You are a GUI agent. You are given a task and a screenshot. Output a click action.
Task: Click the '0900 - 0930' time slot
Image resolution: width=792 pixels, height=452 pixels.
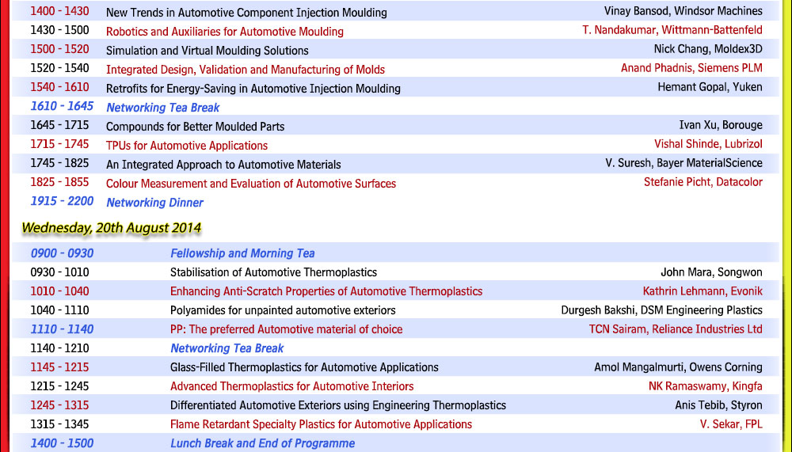pos(62,253)
